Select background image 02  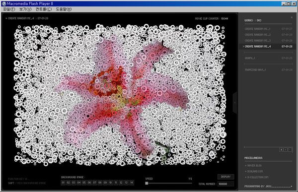69,183
